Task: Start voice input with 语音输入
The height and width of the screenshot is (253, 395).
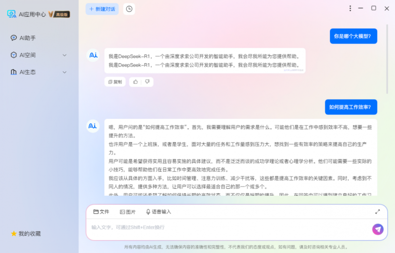Action: coord(158,212)
